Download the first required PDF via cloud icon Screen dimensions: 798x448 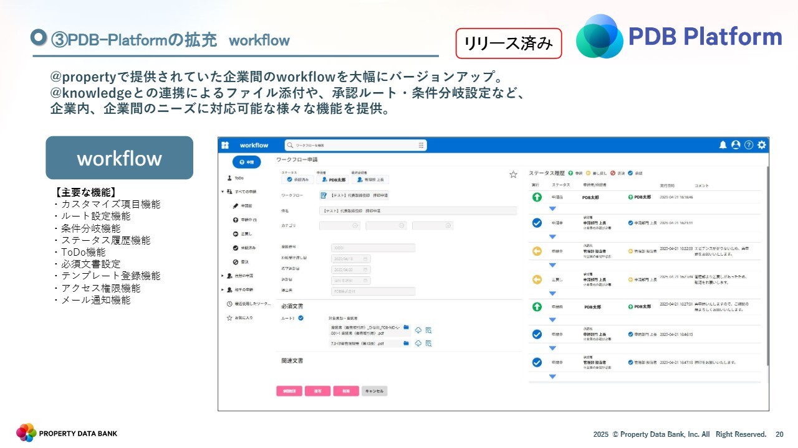point(418,330)
